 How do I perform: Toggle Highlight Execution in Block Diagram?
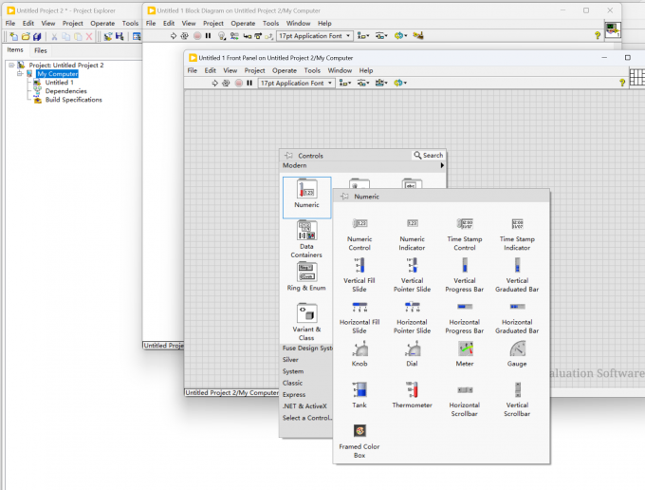coord(222,36)
